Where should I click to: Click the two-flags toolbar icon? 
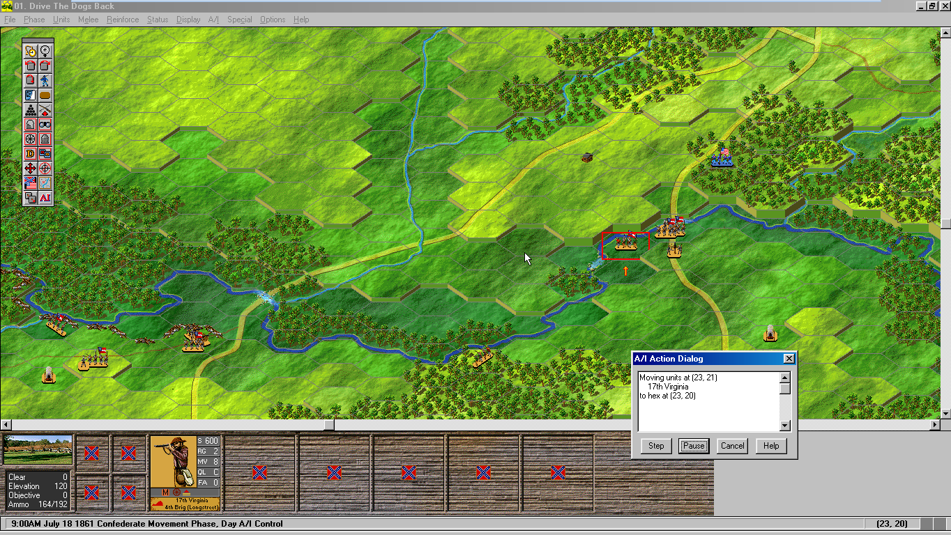tap(30, 183)
